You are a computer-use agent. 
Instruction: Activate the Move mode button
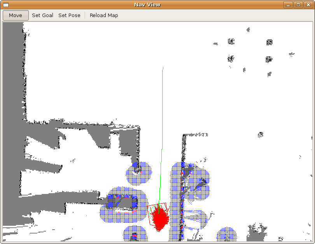(16, 16)
